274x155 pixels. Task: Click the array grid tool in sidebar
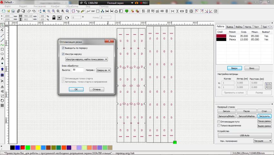[2, 105]
